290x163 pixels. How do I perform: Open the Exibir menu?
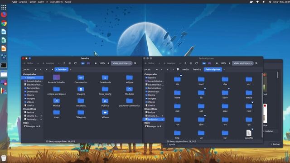pos(41,2)
